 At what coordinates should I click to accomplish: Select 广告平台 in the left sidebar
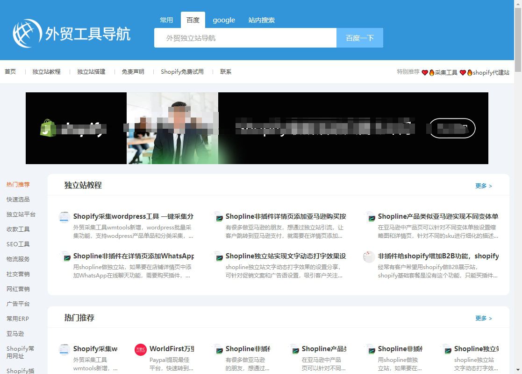coord(18,304)
